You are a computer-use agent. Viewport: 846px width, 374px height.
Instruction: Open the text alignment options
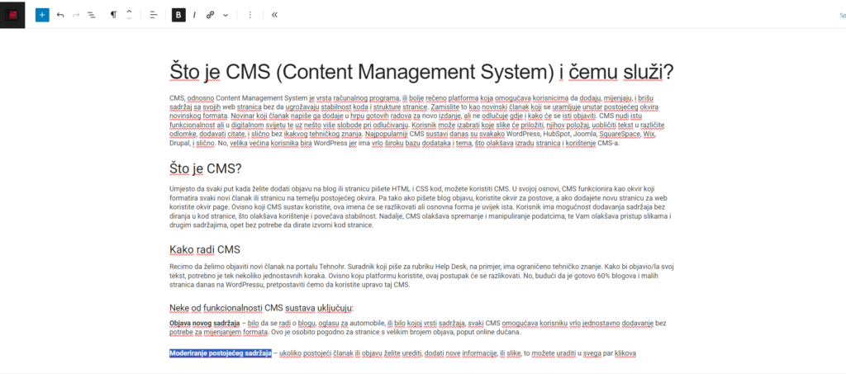[x=154, y=15]
